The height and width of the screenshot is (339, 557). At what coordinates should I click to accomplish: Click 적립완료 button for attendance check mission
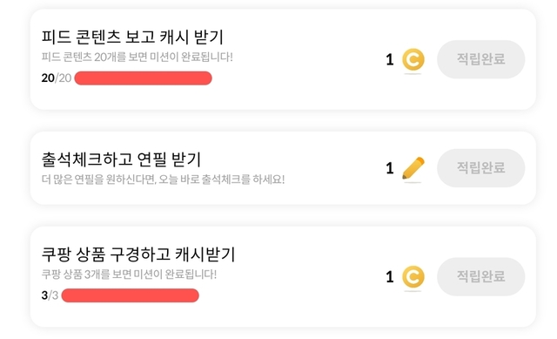coord(480,168)
